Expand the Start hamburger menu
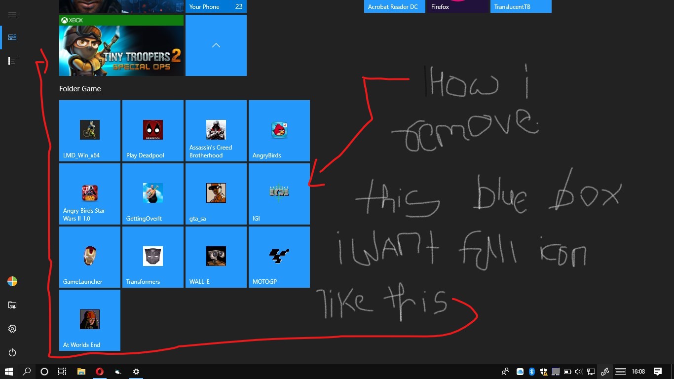The image size is (674, 379). coord(12,14)
